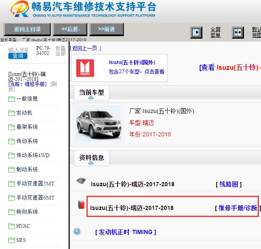Click the 查询 search button
261x249 pixels.
pyautogui.click(x=18, y=56)
